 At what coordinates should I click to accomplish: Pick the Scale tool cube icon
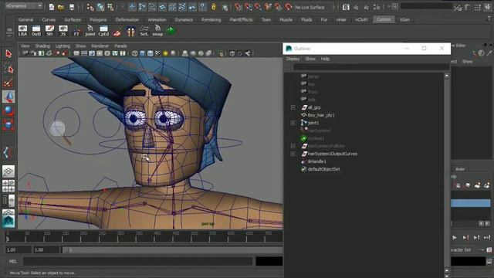[8, 125]
